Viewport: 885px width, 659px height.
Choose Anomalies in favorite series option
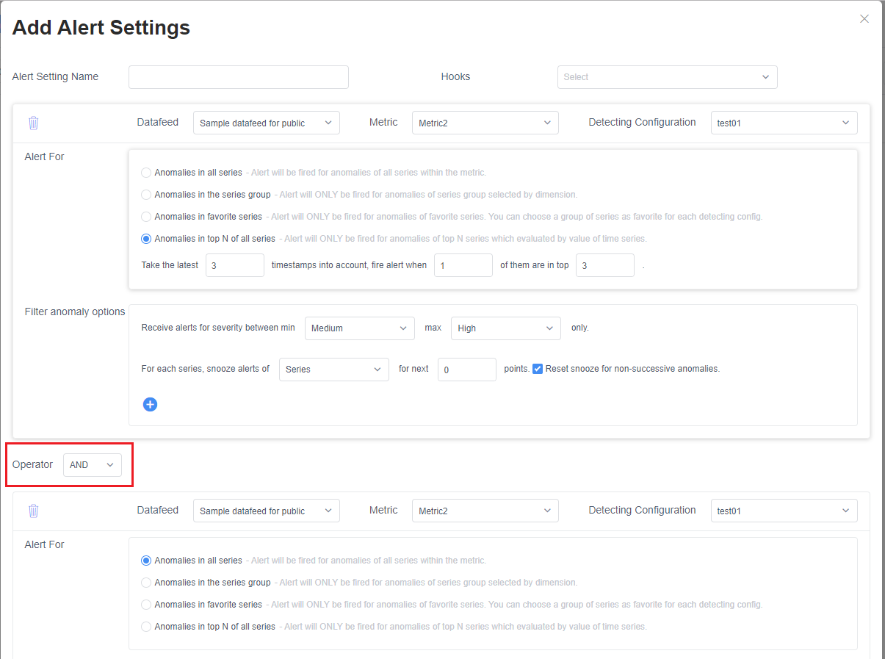tap(146, 215)
